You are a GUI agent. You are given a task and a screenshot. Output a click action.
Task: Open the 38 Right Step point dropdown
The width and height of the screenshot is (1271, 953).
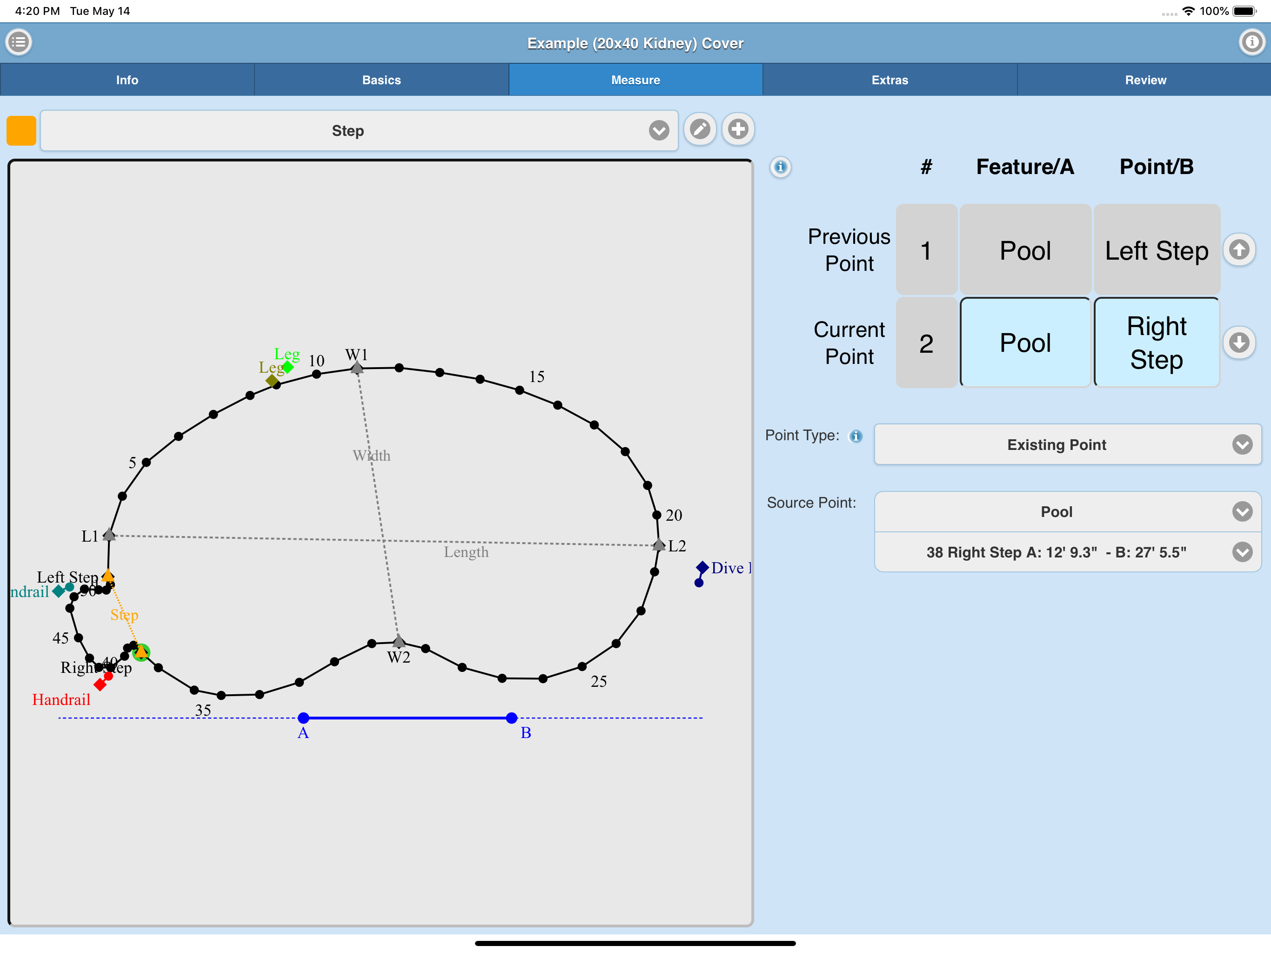click(x=1067, y=552)
